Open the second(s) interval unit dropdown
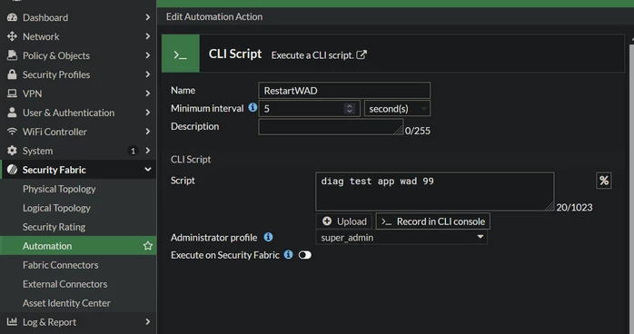This screenshot has width=634, height=334. (x=397, y=108)
